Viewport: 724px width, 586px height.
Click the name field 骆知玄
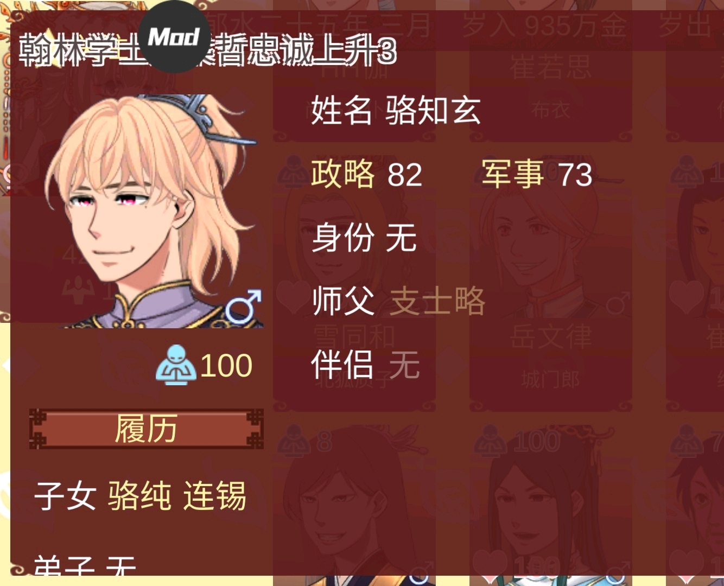tap(396, 111)
